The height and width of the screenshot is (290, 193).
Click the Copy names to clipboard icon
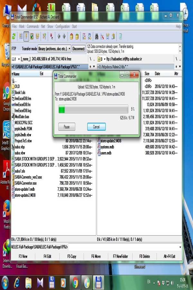pos(113,36)
